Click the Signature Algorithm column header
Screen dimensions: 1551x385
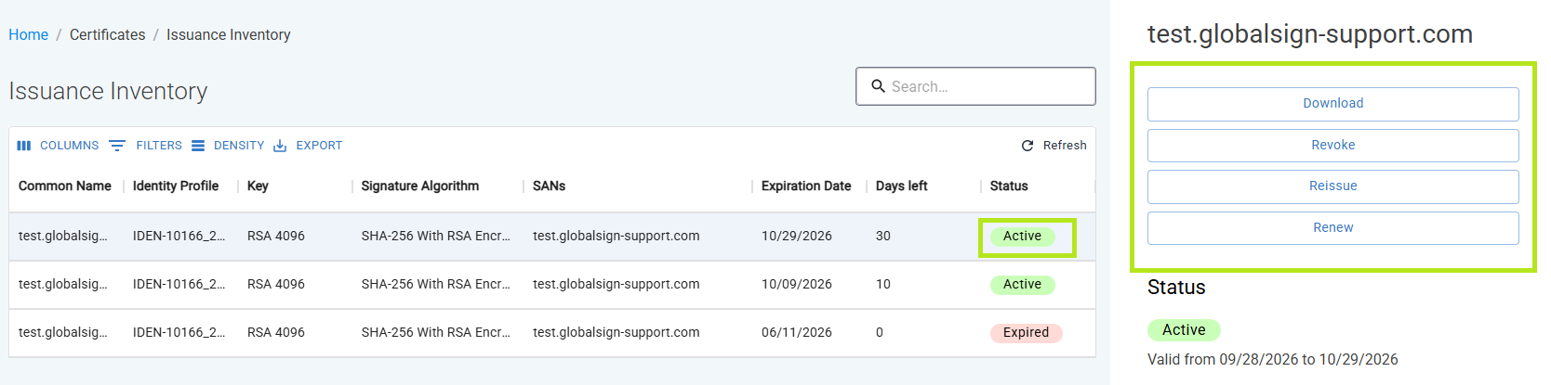coord(420,186)
